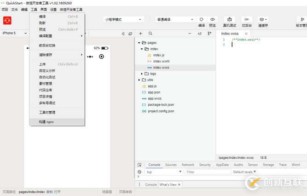Switch to the Network devtools tab
This screenshot has width=307, height=196.
(188, 165)
